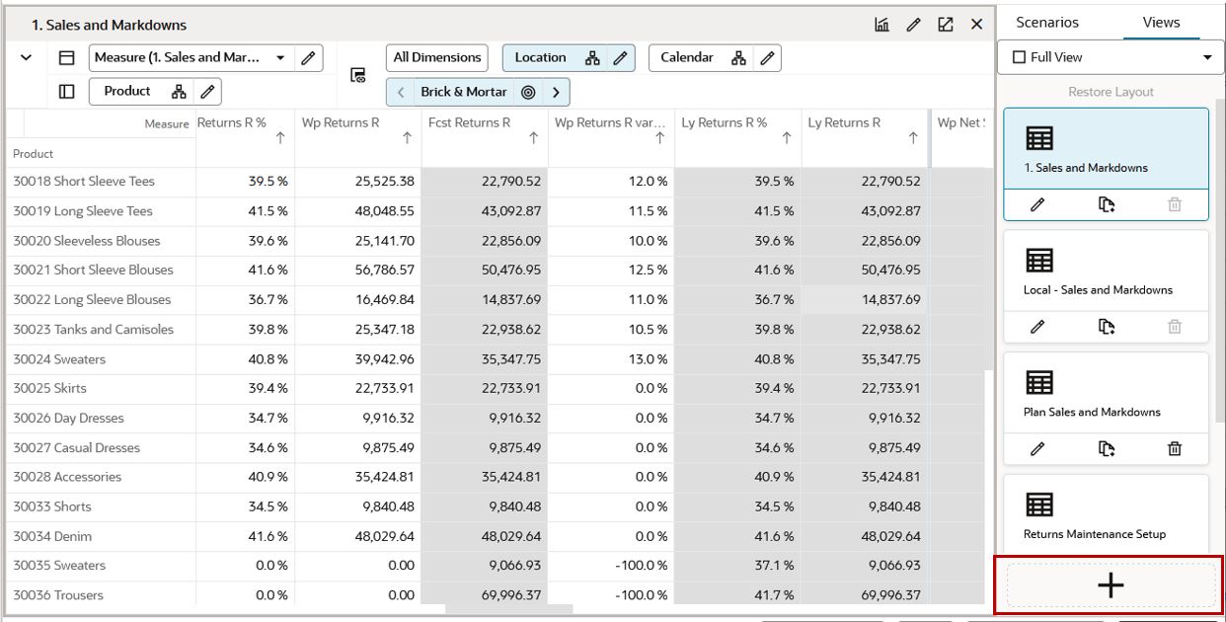Viewport: 1226px width, 622px height.
Task: Add a new view with plus button
Action: coord(1111,585)
